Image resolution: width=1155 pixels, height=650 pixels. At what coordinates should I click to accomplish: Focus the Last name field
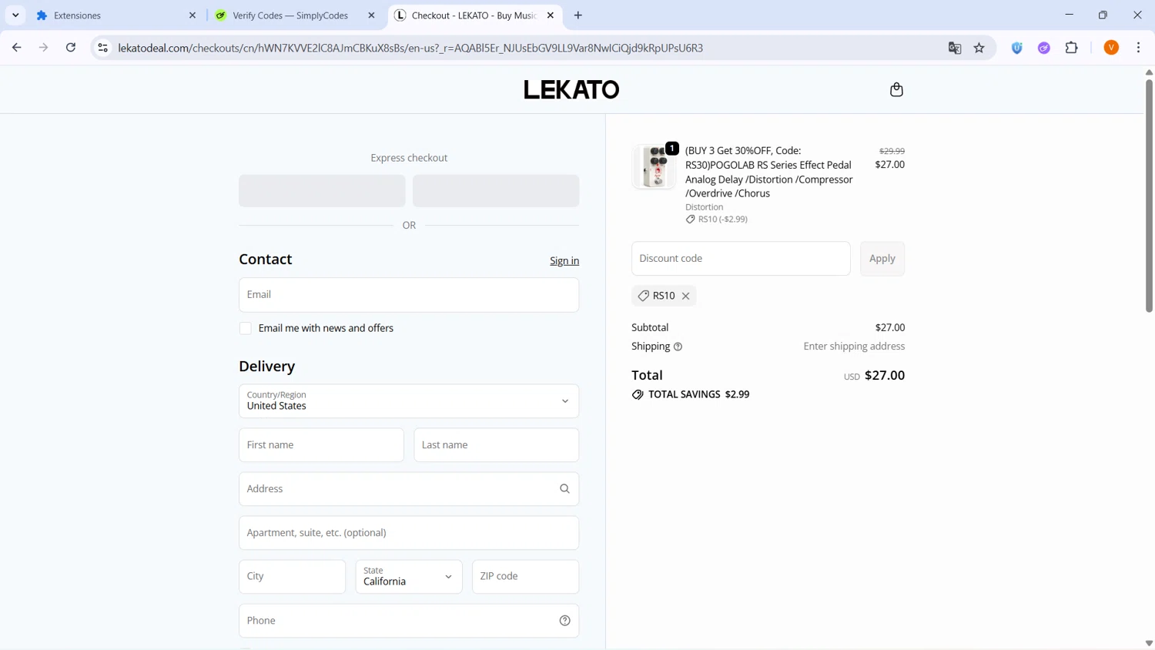[x=497, y=445]
